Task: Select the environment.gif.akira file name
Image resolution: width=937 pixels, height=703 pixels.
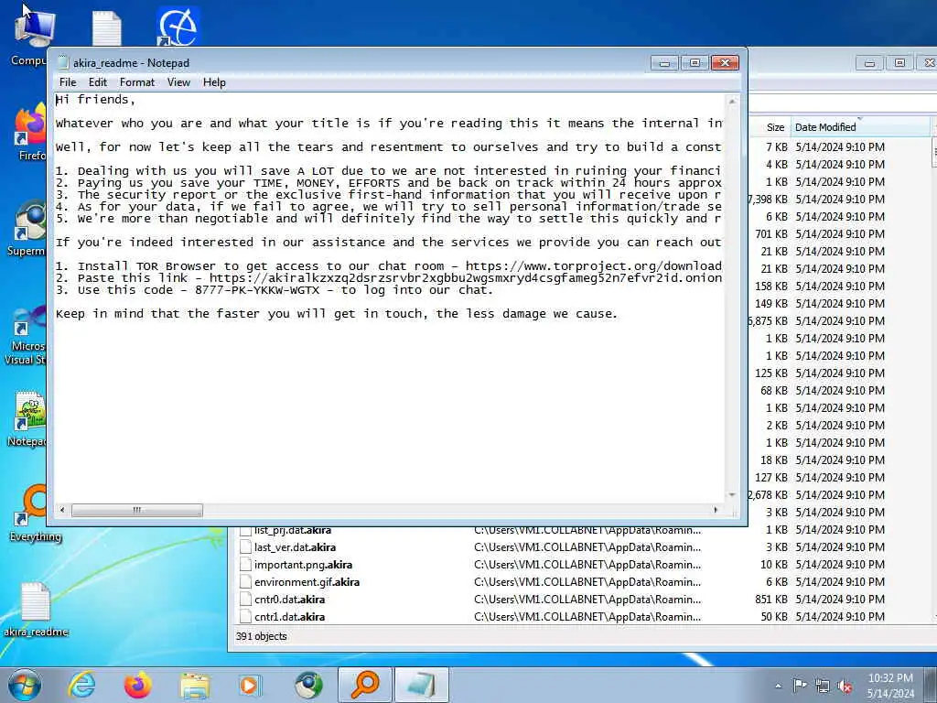Action: pyautogui.click(x=307, y=581)
